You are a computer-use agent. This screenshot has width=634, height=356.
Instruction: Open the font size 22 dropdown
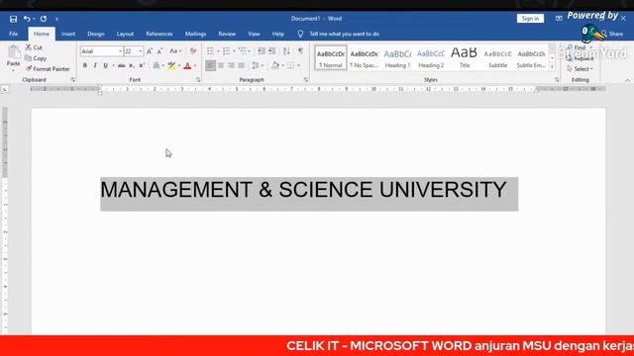coord(141,51)
